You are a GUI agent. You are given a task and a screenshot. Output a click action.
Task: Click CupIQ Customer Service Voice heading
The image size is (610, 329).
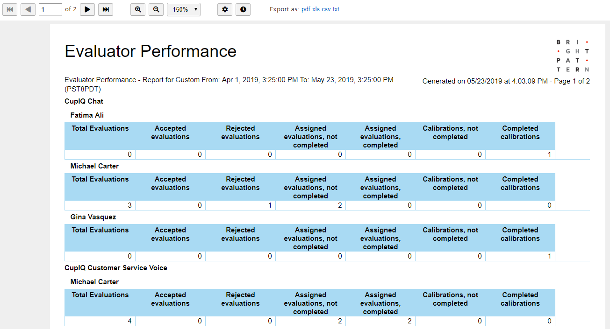click(116, 268)
